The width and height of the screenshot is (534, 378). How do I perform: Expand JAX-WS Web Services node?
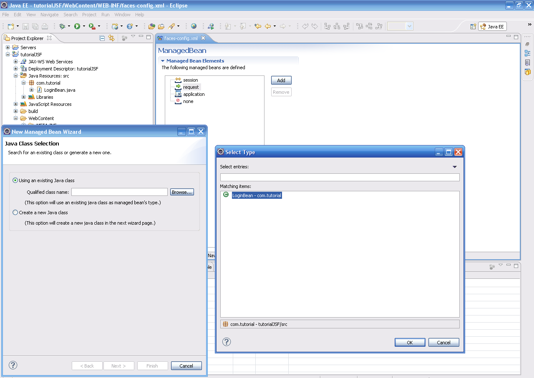(x=16, y=62)
